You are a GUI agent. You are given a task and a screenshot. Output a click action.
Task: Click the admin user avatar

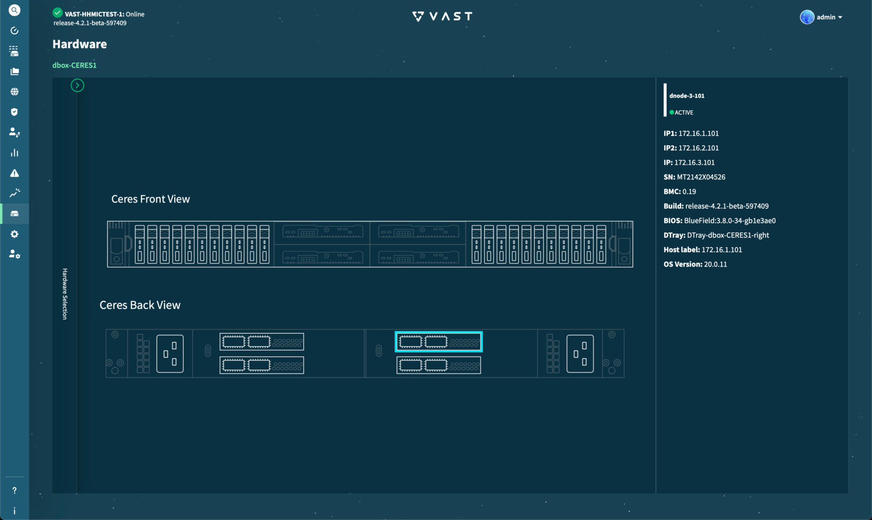807,17
